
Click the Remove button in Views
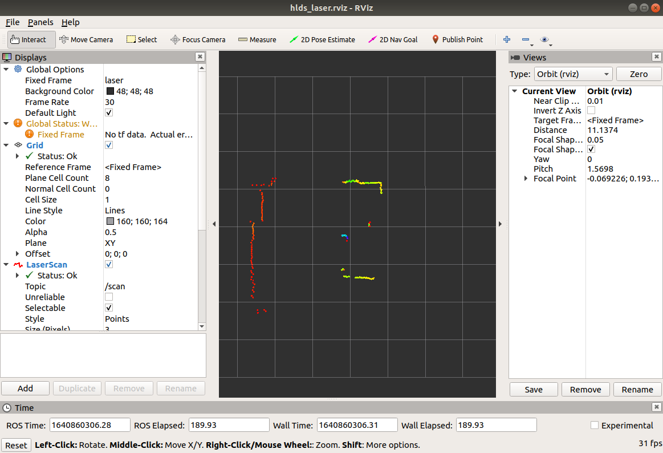coord(585,390)
